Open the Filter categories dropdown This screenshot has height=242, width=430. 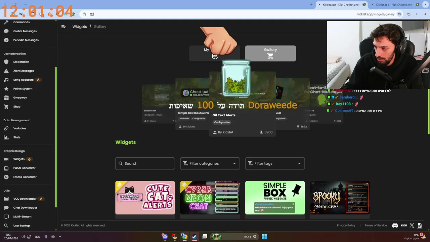point(210,163)
